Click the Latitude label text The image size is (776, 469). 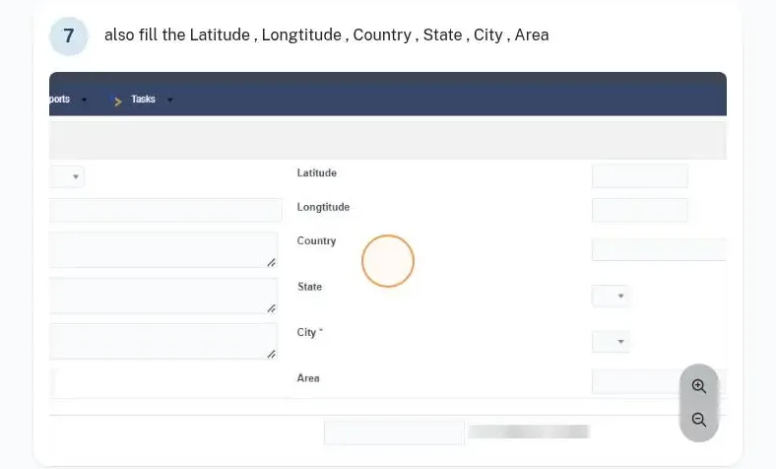click(x=317, y=172)
